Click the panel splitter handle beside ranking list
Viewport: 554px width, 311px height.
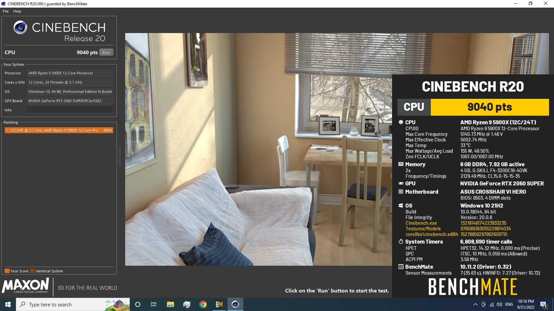point(120,156)
